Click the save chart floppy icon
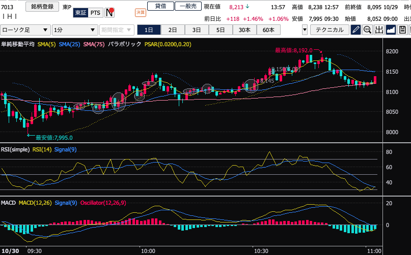This screenshot has height=255, width=411. point(403,30)
